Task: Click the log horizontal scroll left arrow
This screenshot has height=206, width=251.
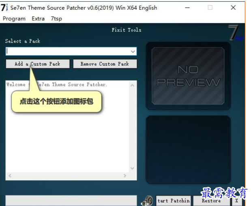Action: point(10,176)
